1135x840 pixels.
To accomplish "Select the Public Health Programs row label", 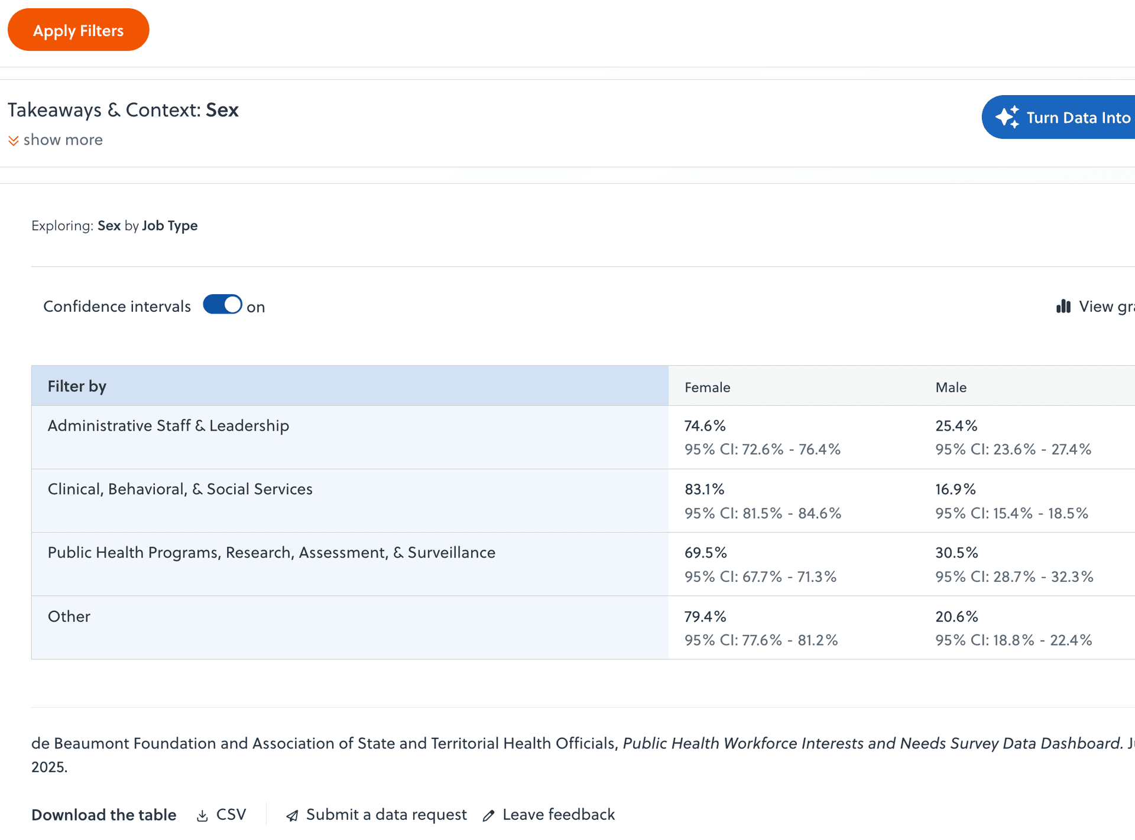I will coord(271,552).
